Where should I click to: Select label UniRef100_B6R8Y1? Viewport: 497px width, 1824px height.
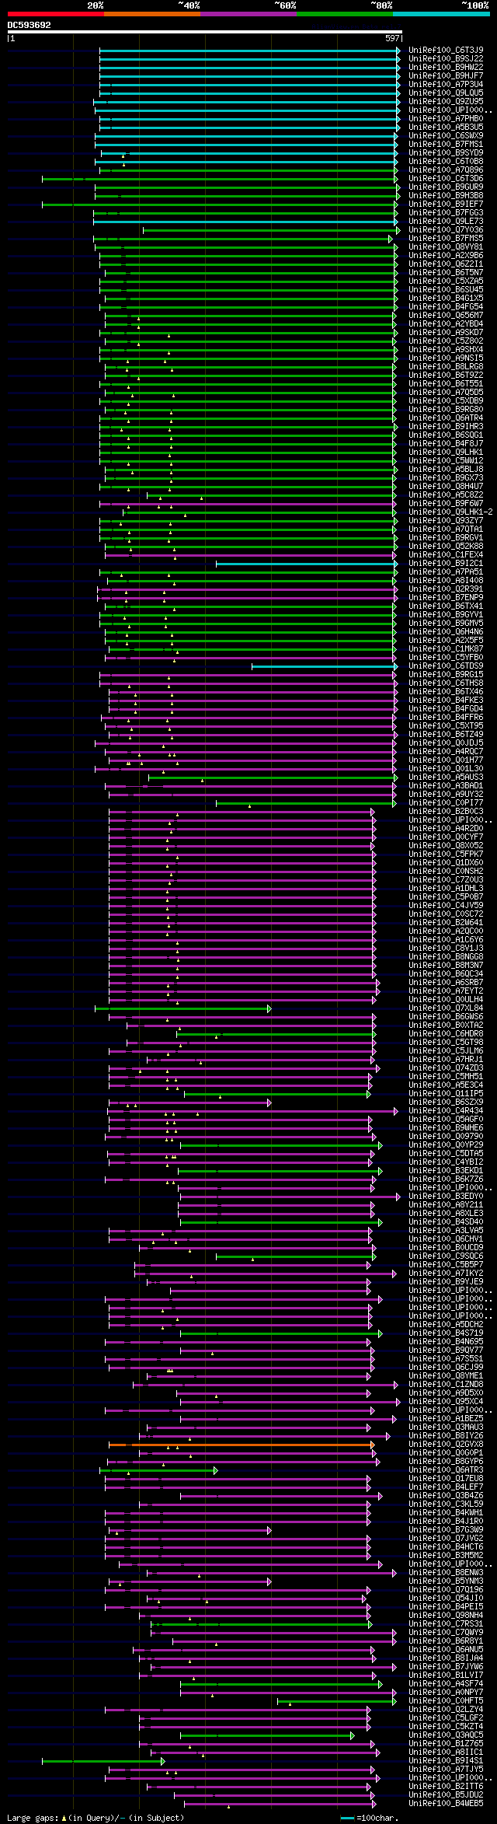[x=446, y=1641]
